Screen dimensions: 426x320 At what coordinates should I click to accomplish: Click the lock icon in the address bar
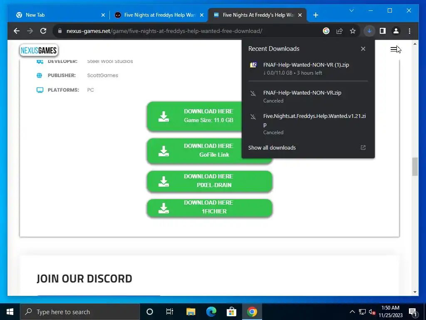(60, 31)
